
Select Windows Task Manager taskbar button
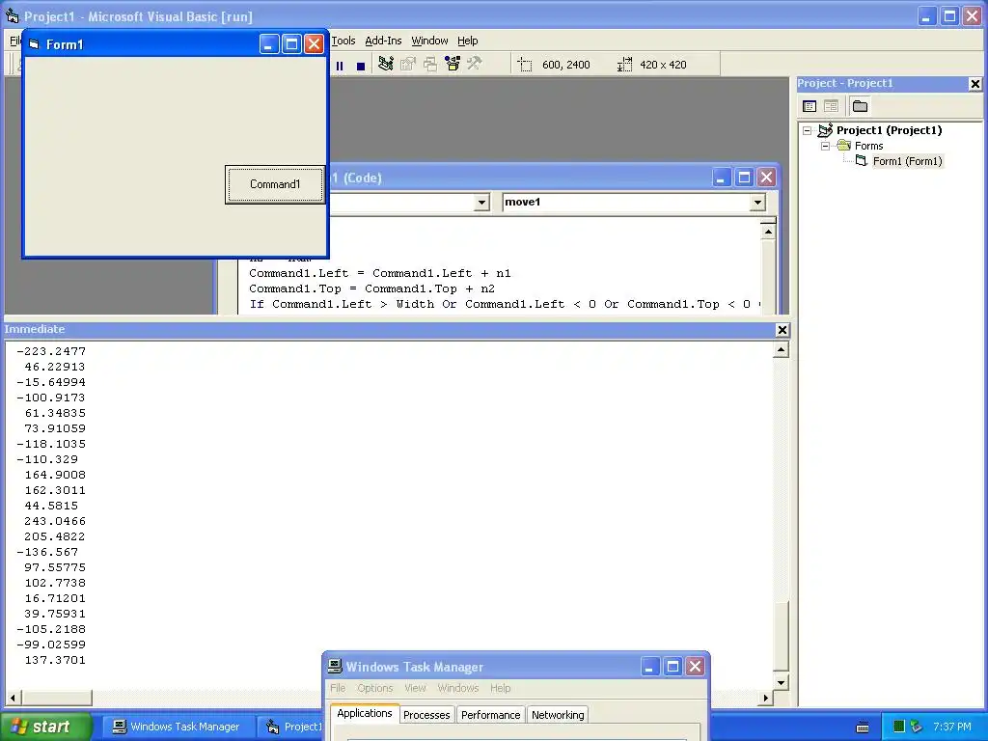(x=178, y=727)
